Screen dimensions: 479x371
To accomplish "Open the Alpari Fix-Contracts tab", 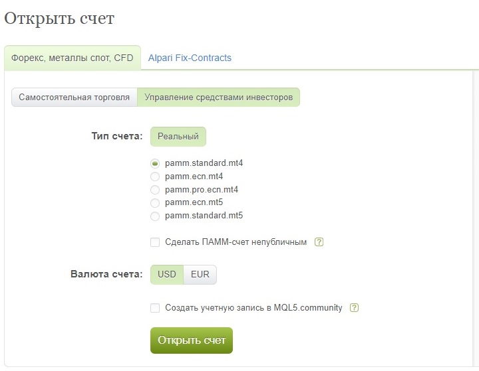I will [x=190, y=58].
